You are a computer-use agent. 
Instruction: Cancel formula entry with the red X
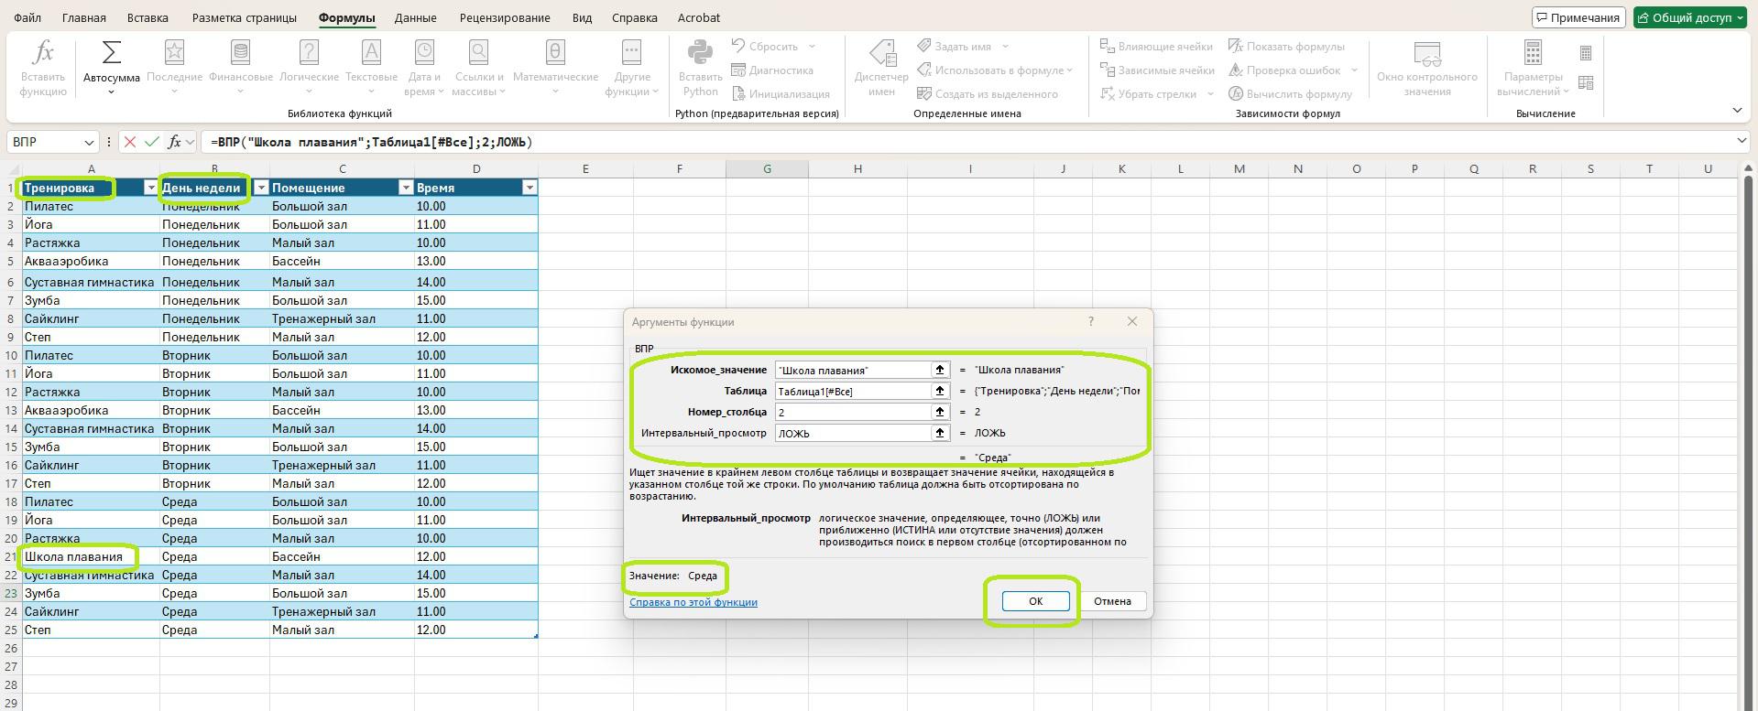coord(130,142)
